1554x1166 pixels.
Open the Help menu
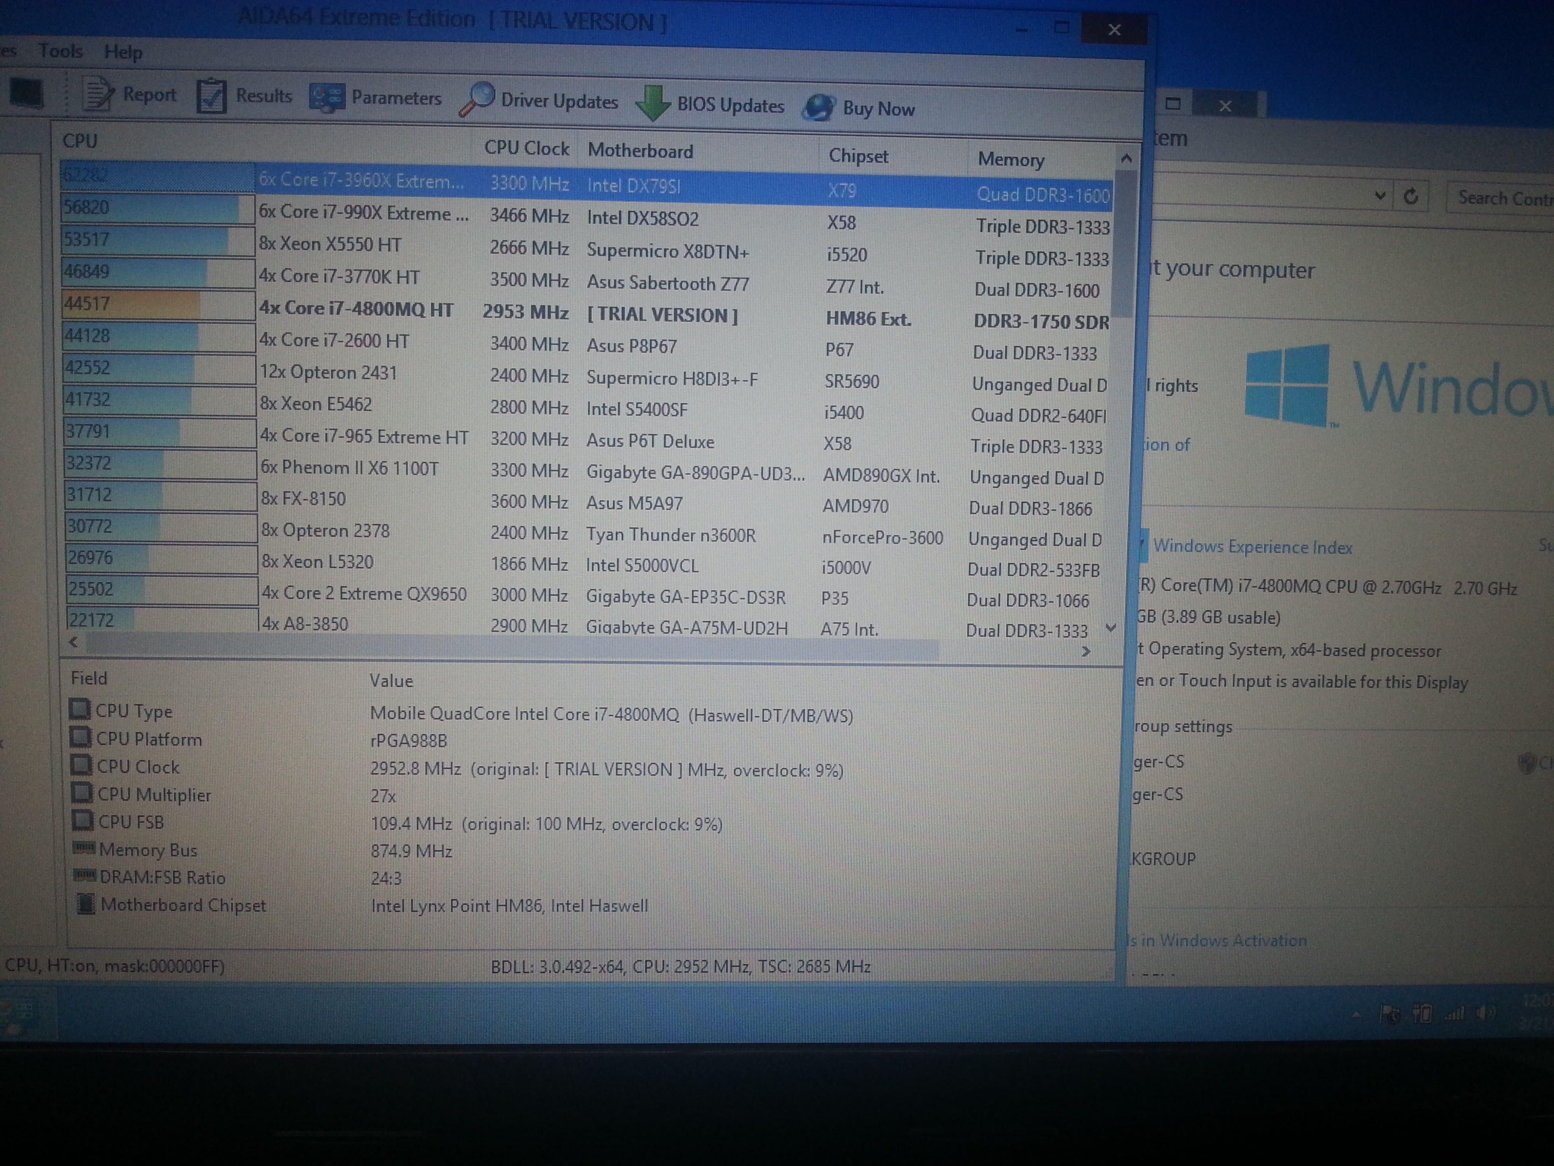124,52
